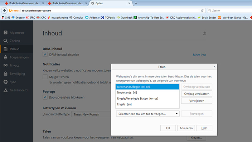252x142 pixels.
Task: Click the Firefox identity icon in address bar
Action: click(14, 11)
